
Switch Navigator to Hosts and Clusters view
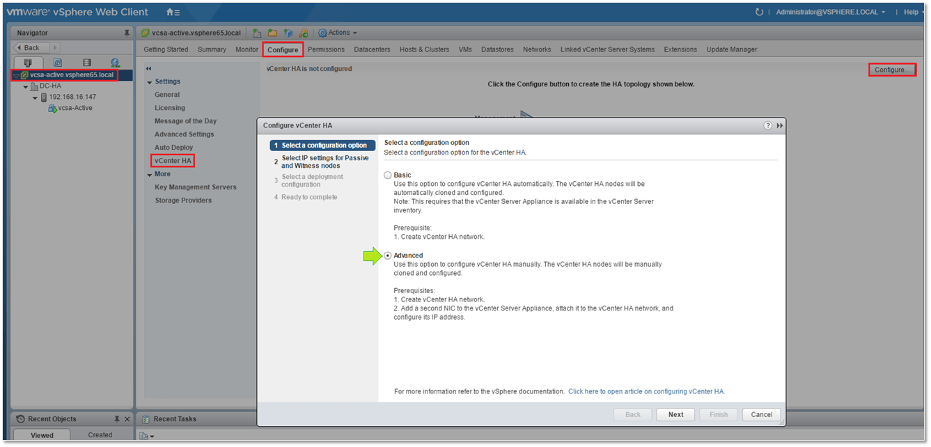tap(28, 63)
